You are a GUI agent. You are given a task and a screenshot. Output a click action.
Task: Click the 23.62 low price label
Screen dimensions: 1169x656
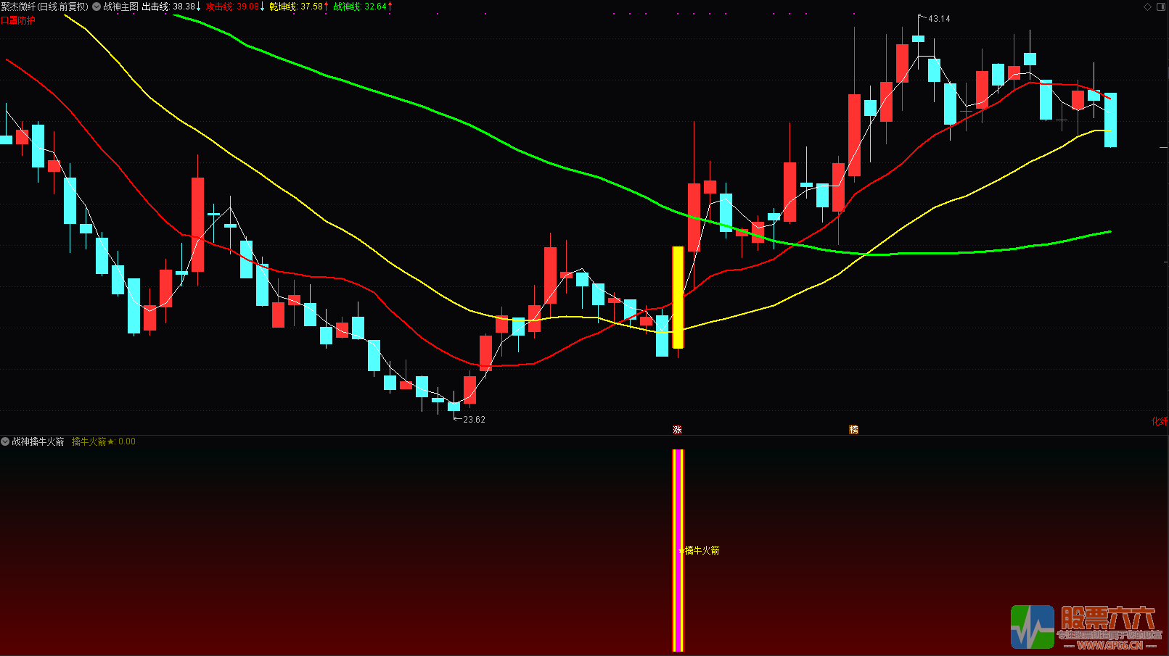pos(475,420)
